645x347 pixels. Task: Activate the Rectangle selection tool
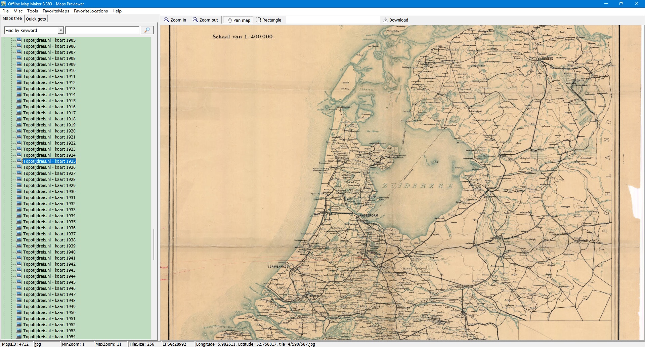click(x=258, y=20)
